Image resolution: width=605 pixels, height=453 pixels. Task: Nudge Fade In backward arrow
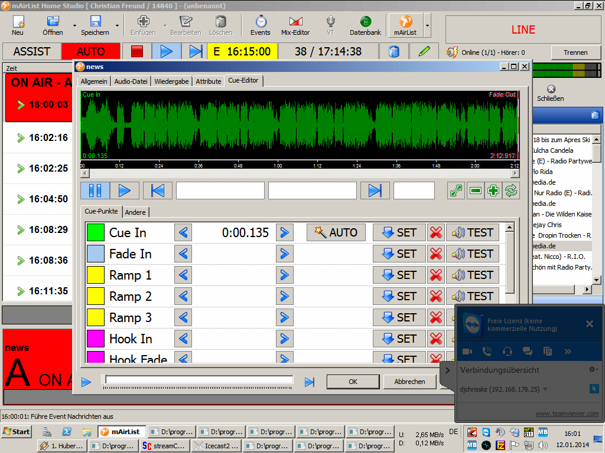[183, 254]
